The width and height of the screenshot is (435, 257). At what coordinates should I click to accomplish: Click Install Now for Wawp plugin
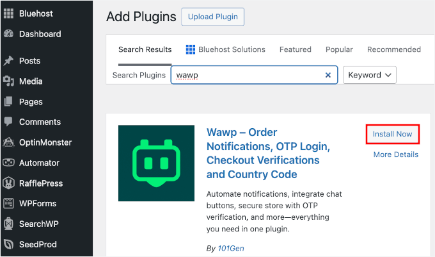393,135
